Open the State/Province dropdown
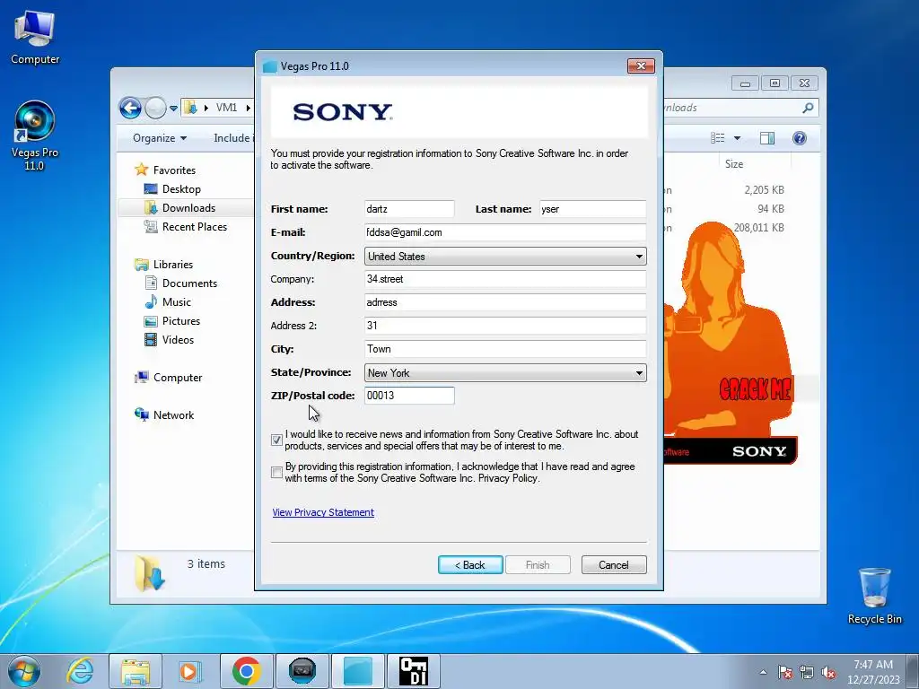The height and width of the screenshot is (689, 919). click(505, 372)
